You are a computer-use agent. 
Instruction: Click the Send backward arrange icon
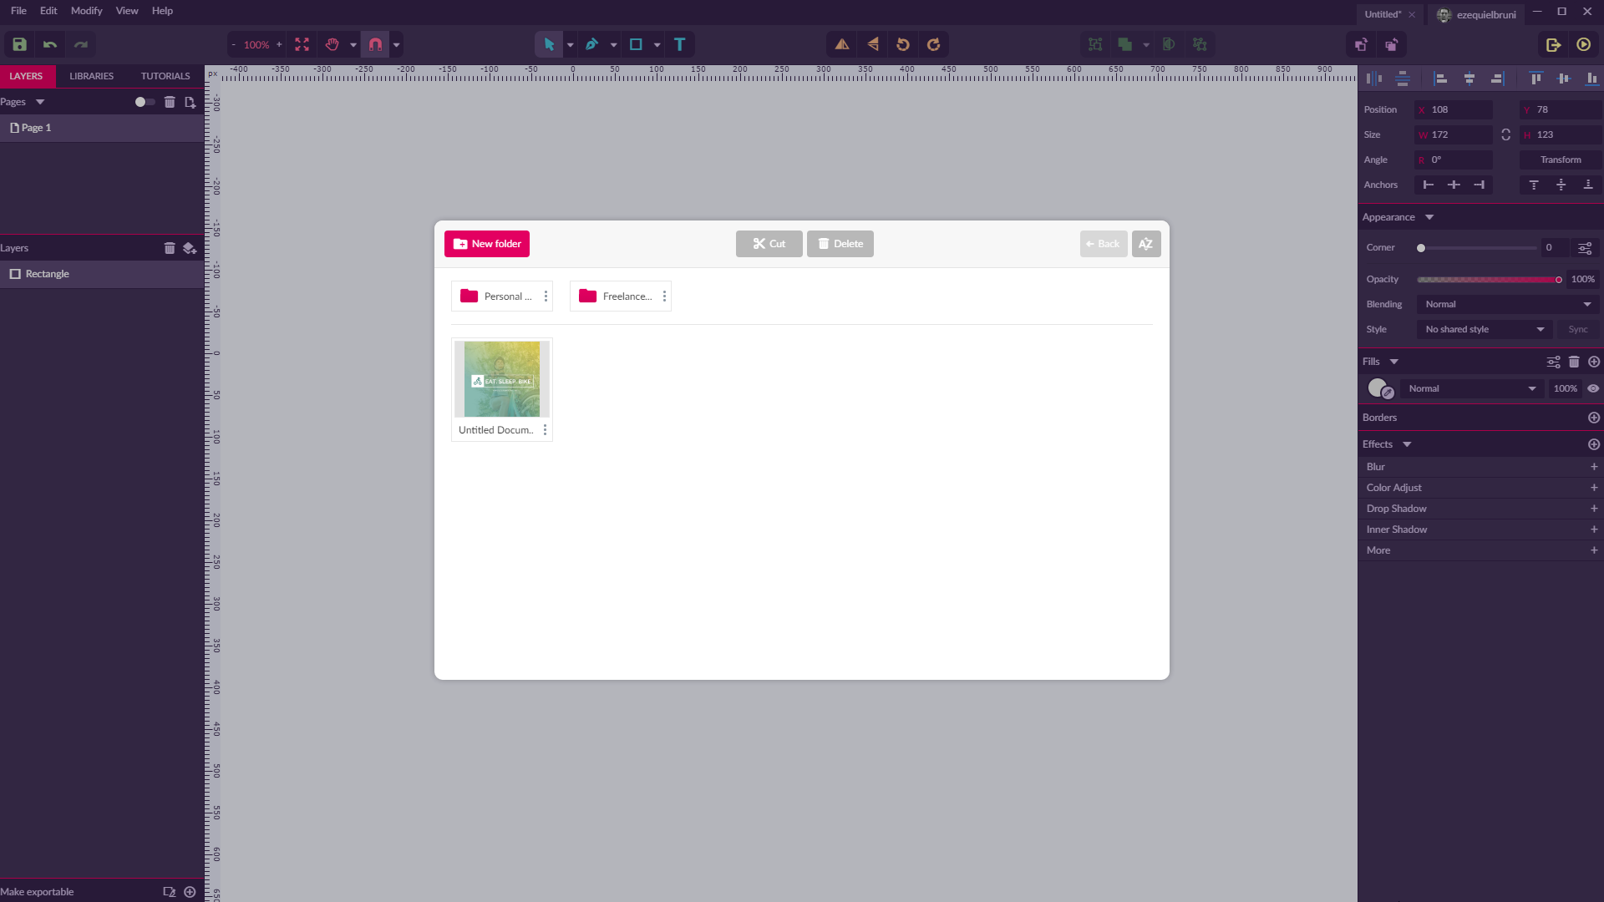pyautogui.click(x=1392, y=44)
